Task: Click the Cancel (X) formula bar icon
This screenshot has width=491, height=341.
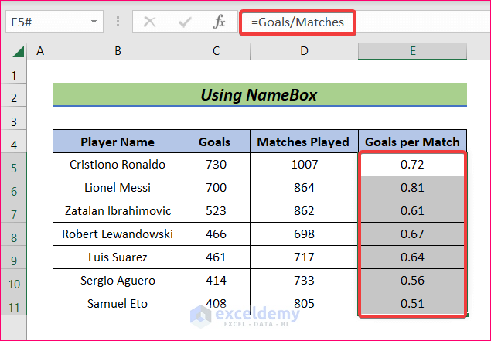Action: [x=149, y=22]
